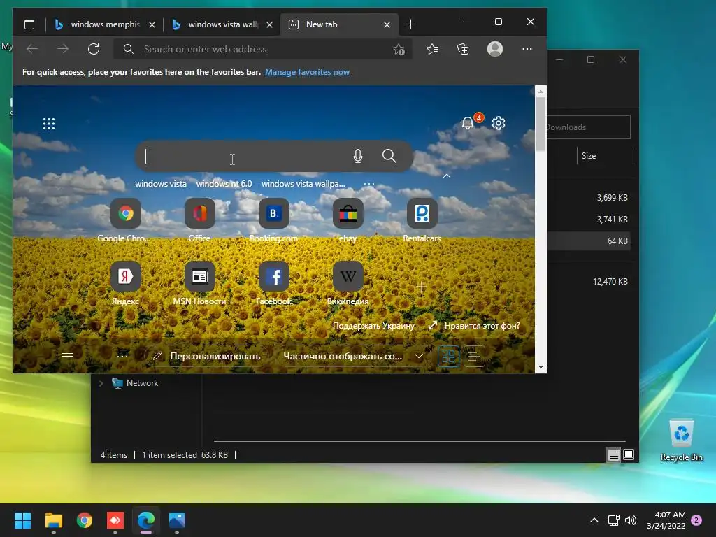Select the 64 KB file row in Explorer
The image size is (716, 537).
coord(589,241)
